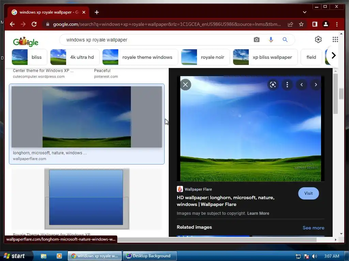Open preview panel more options
The width and height of the screenshot is (349, 261).
(287, 85)
